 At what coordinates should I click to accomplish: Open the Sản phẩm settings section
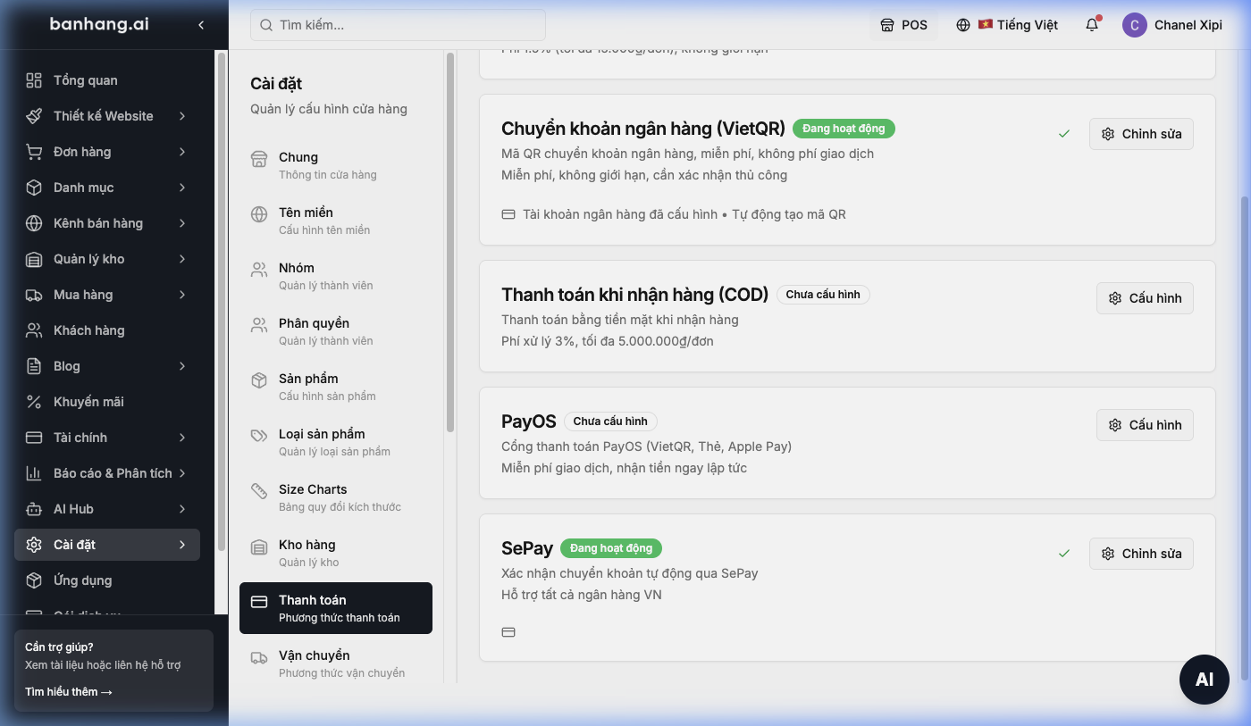tap(336, 387)
